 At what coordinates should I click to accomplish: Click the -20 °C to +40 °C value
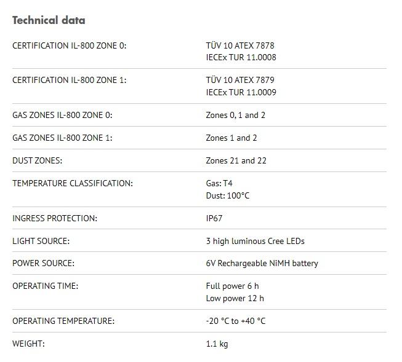236,321
